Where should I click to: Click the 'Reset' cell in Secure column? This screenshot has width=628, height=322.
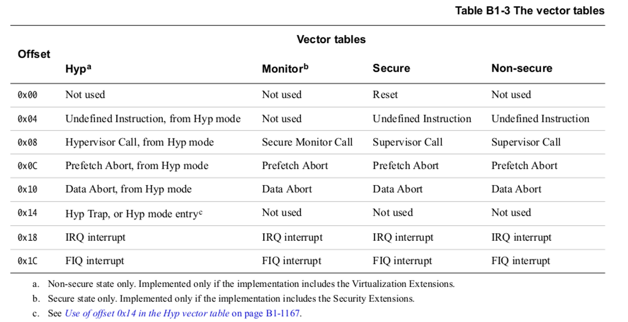pyautogui.click(x=385, y=95)
